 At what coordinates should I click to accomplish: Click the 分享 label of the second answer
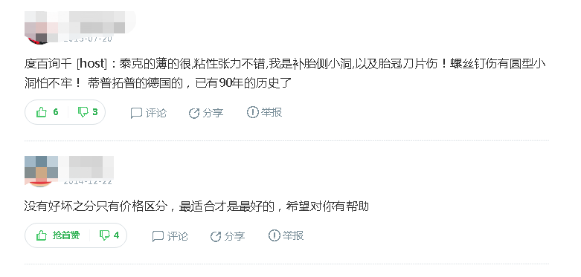(234, 236)
